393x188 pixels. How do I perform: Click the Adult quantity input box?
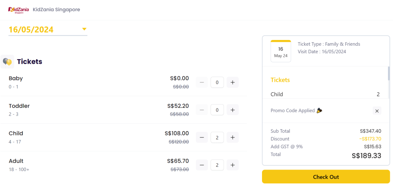click(217, 165)
